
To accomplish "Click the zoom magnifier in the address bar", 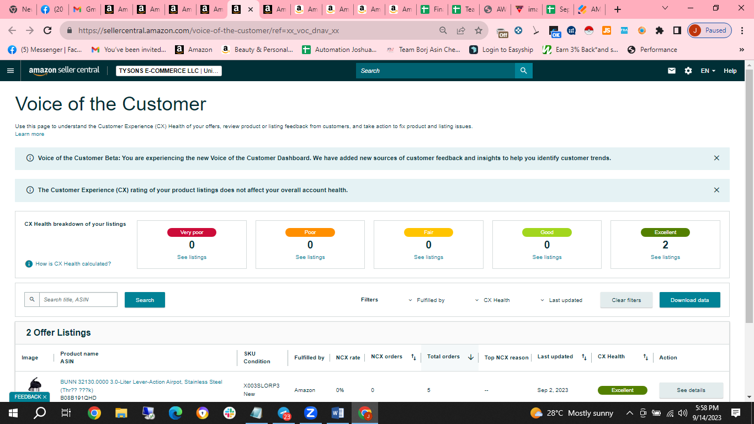I will (x=443, y=31).
